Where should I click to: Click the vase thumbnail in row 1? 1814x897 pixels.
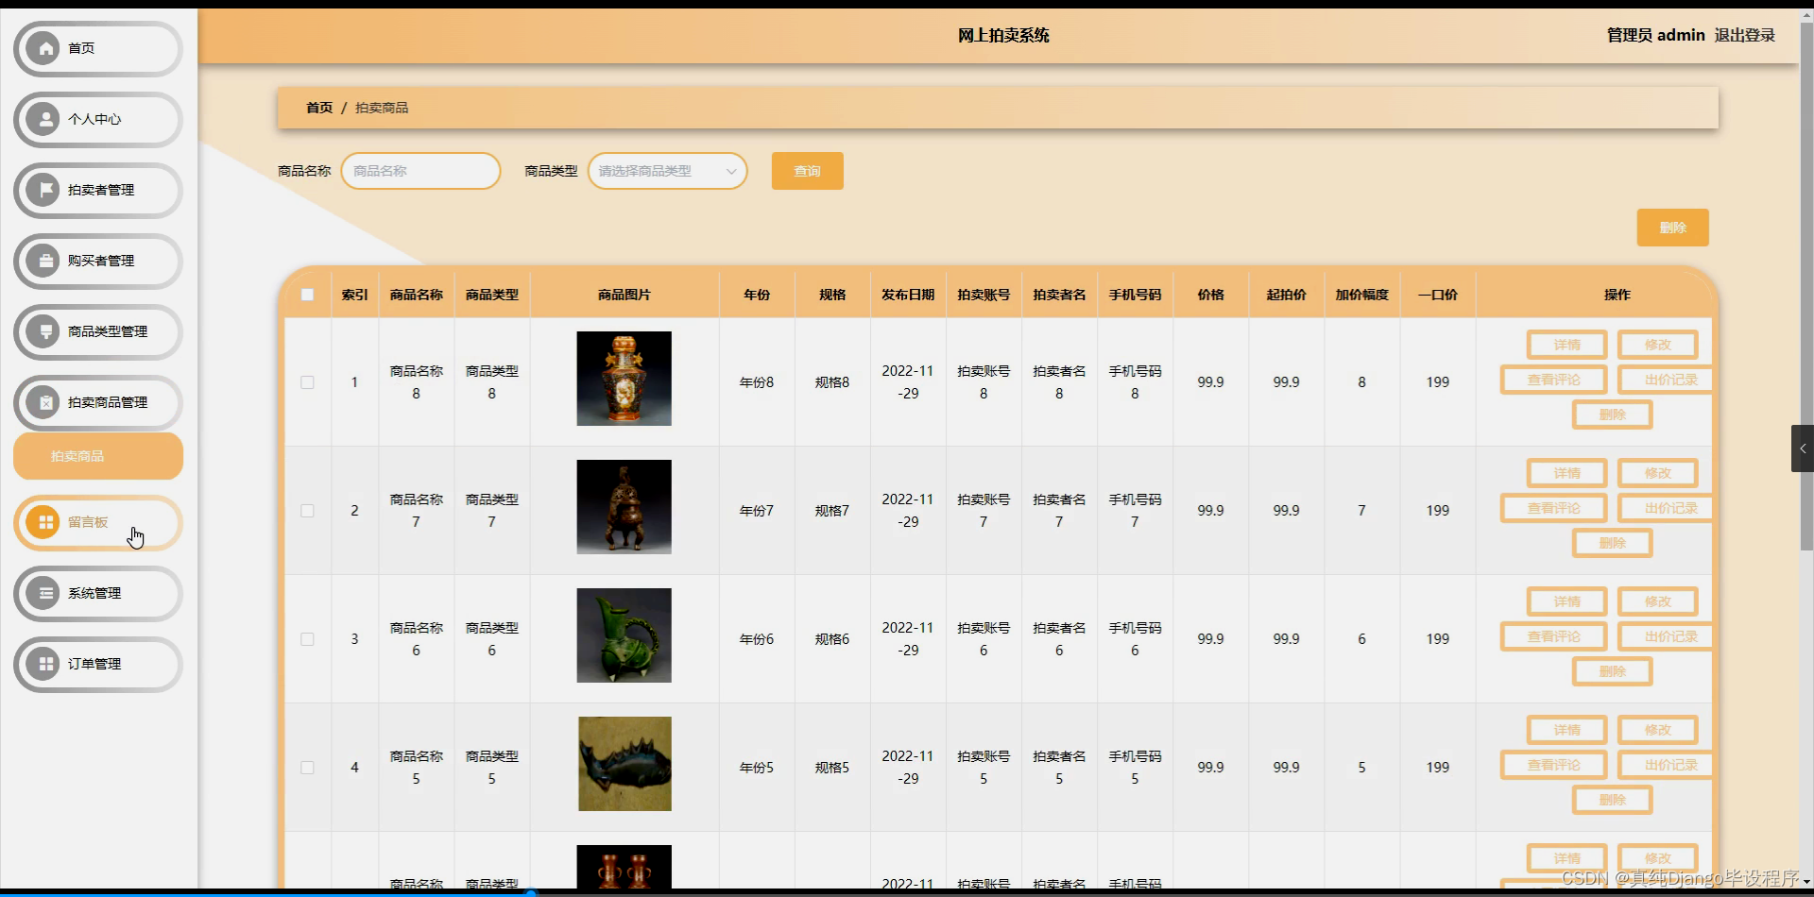[625, 379]
